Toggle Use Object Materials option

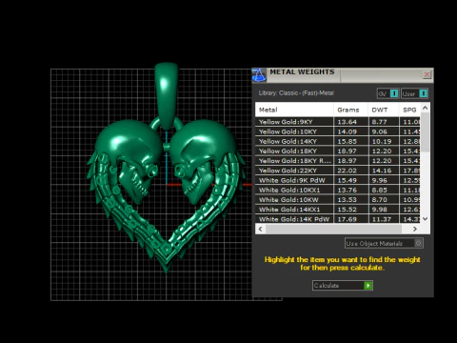coord(384,243)
